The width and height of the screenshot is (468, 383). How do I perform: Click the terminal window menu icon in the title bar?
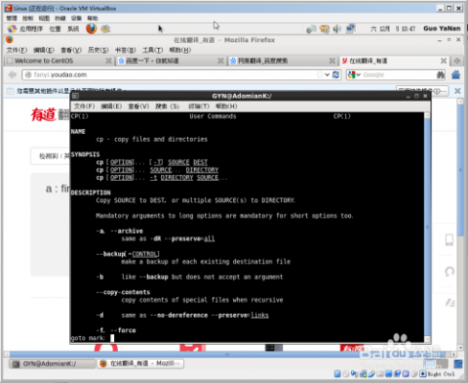(x=75, y=96)
